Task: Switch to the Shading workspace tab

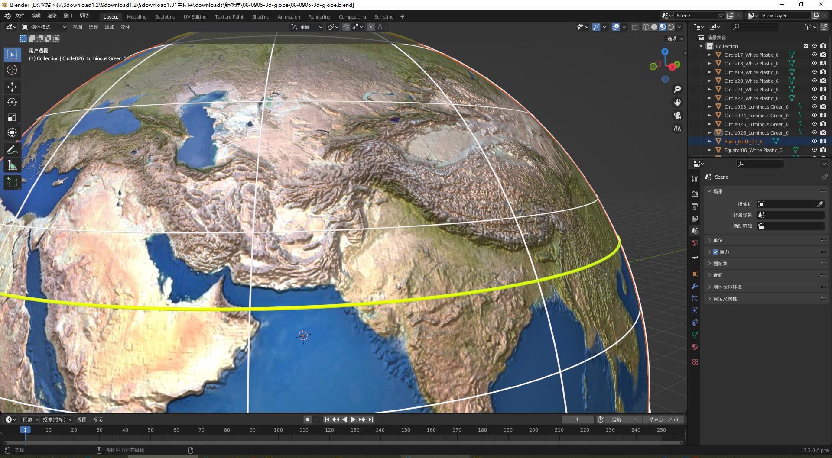Action: (x=260, y=17)
